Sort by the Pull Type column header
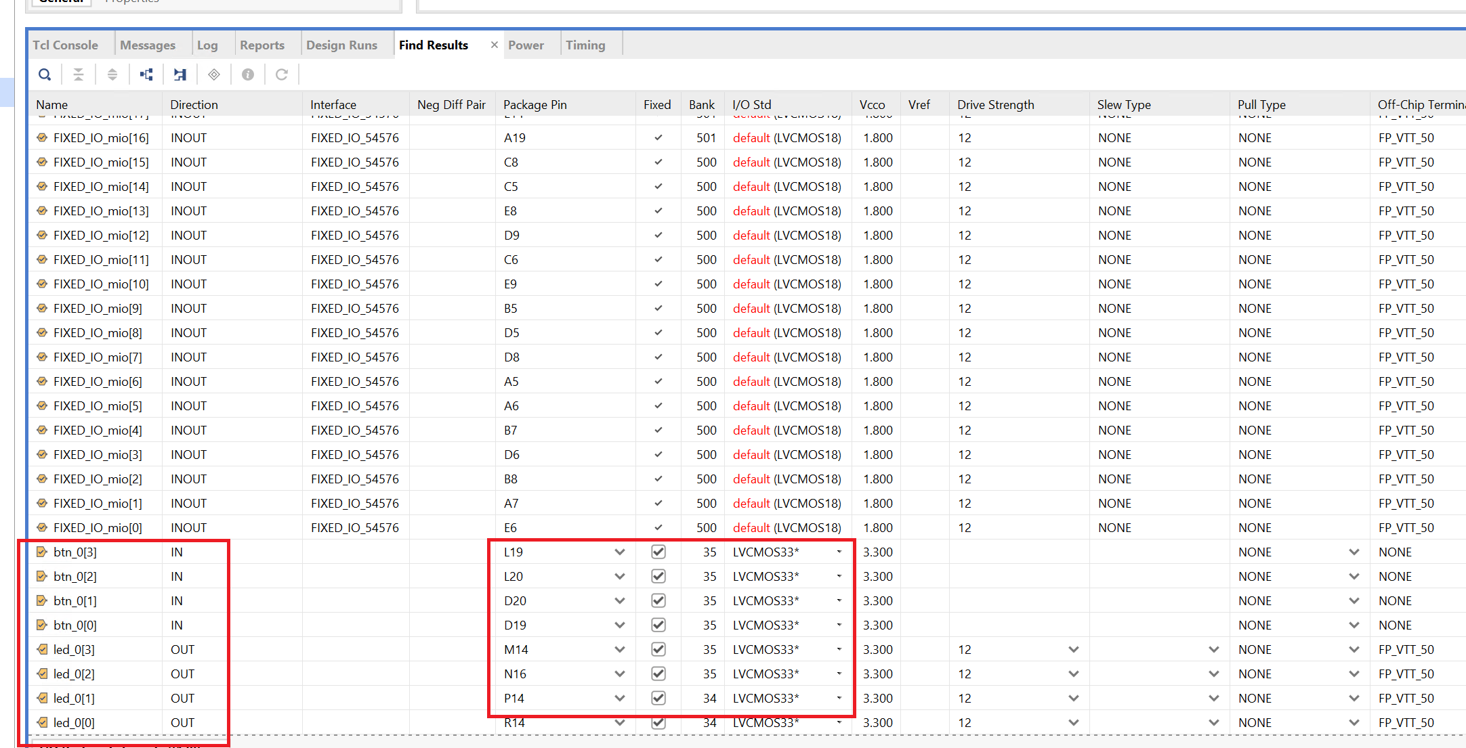The height and width of the screenshot is (748, 1466). 1261,104
